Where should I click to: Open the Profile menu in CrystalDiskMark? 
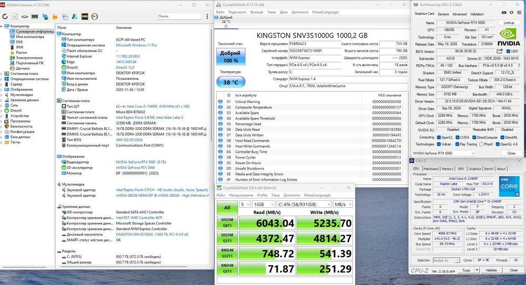point(262,195)
